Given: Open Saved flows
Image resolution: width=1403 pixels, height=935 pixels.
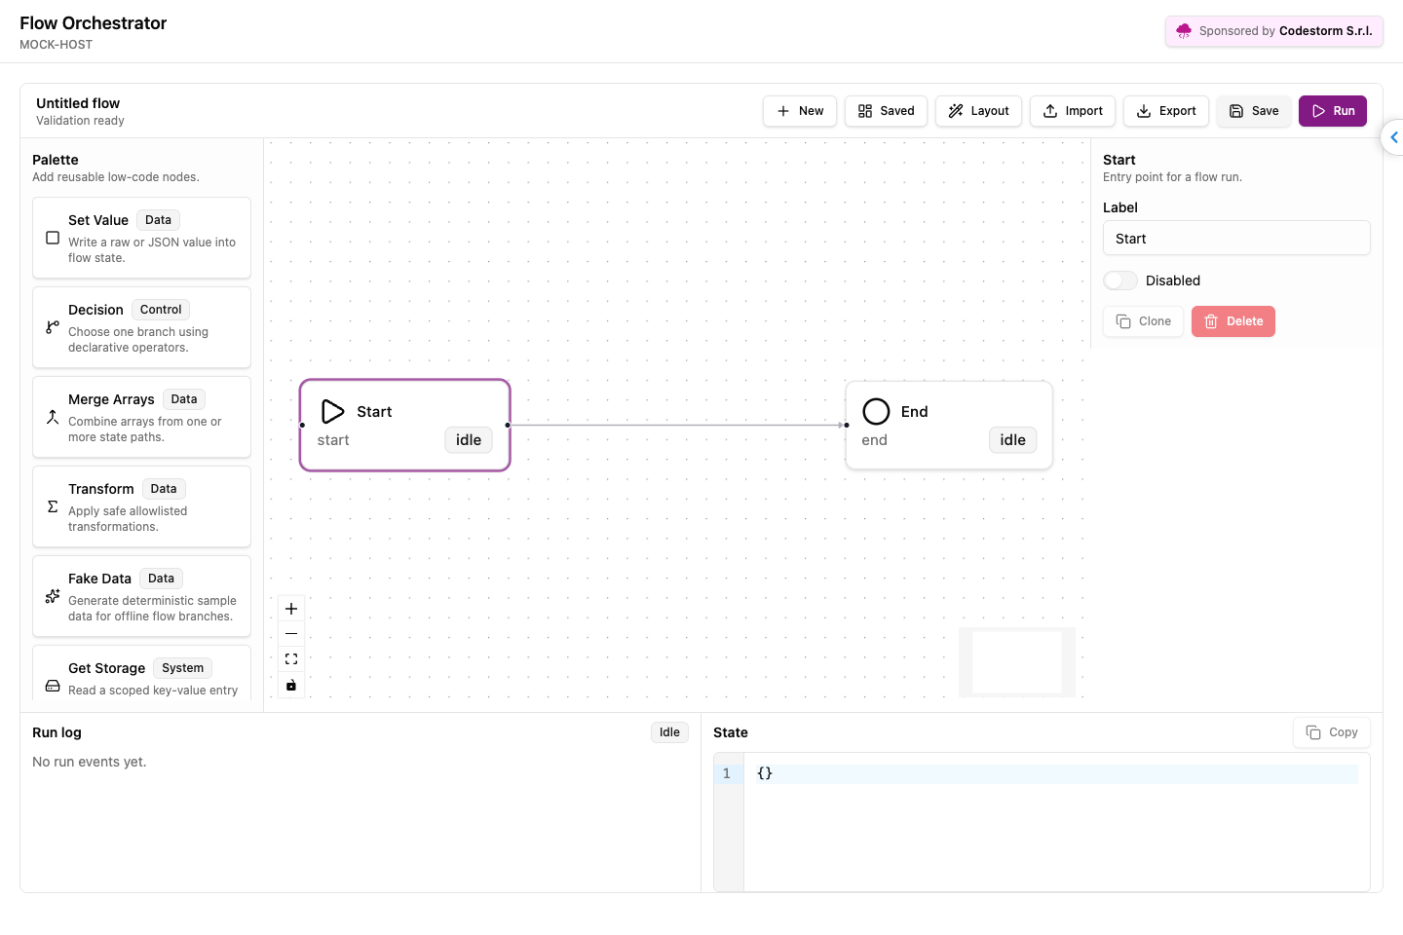Looking at the screenshot, I should click(x=886, y=111).
